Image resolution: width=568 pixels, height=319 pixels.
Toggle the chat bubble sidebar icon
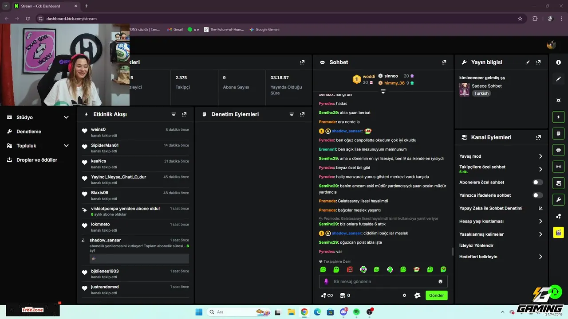pos(558,150)
